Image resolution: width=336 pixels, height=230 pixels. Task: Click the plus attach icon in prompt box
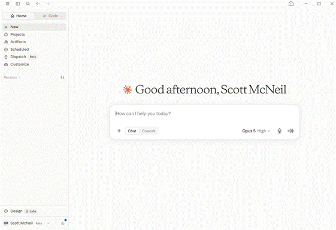(x=119, y=131)
